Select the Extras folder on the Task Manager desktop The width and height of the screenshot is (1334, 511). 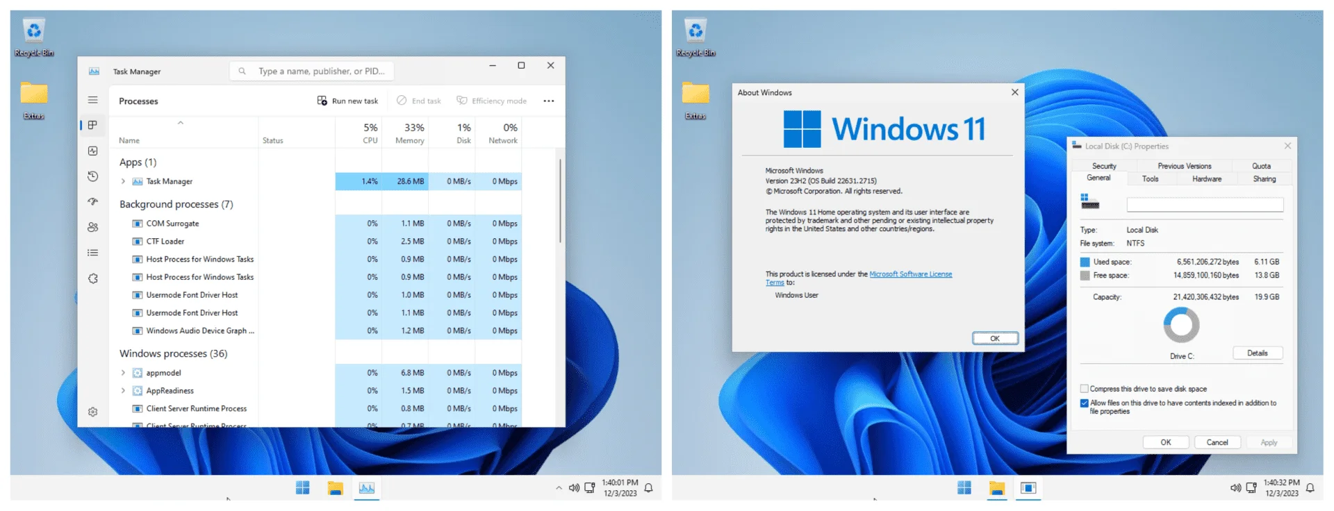coord(33,101)
